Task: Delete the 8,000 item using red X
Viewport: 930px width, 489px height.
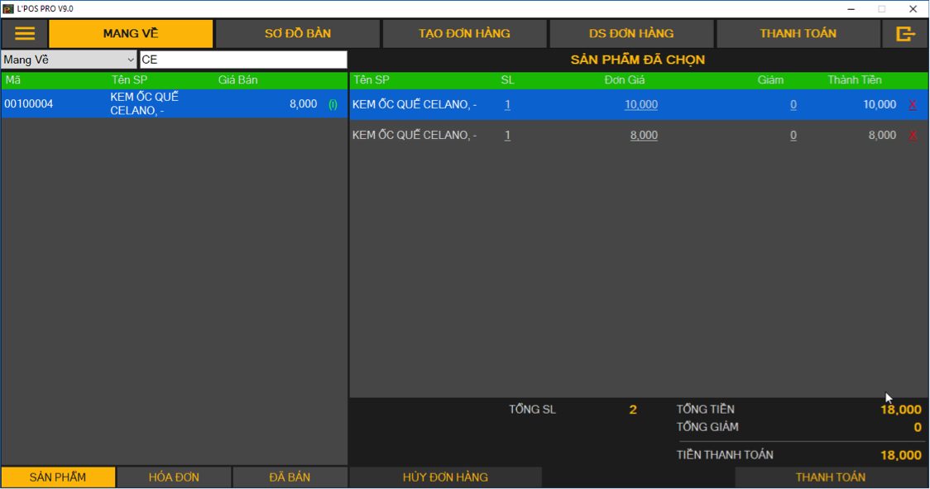Action: [913, 136]
